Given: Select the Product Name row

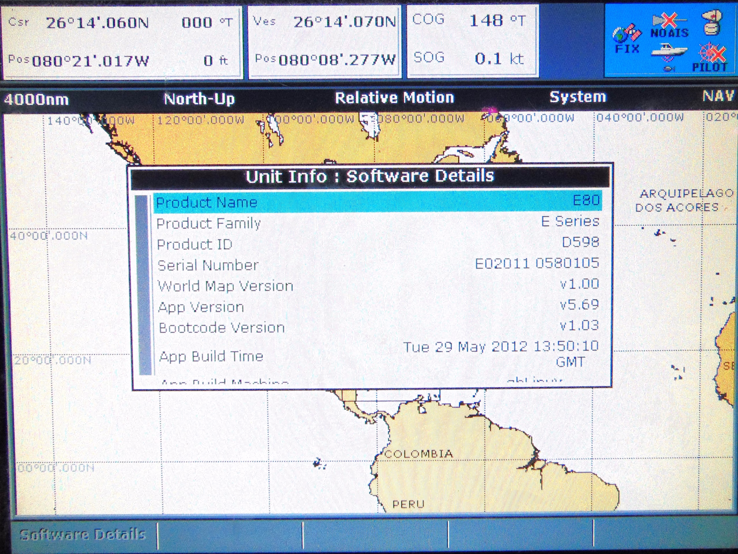Looking at the screenshot, I should (x=377, y=202).
